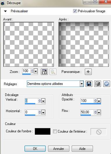Screen dimensions: 111x154
Task: Click the Zoom value field
Action: point(27,71)
